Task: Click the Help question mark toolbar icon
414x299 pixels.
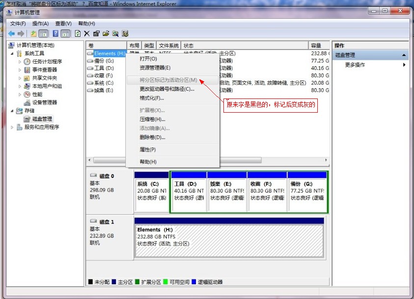Action: (x=55, y=33)
